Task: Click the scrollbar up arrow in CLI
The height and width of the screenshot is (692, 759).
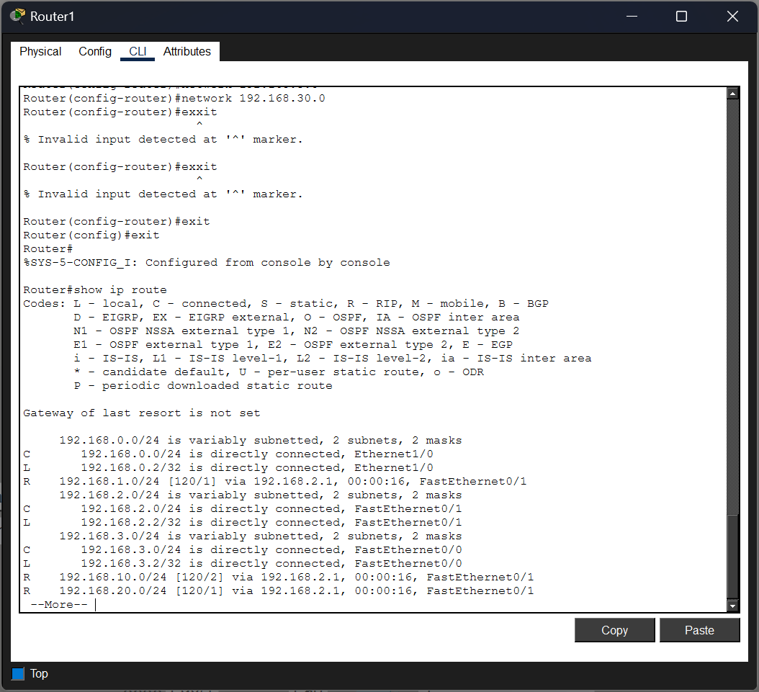Action: [732, 93]
